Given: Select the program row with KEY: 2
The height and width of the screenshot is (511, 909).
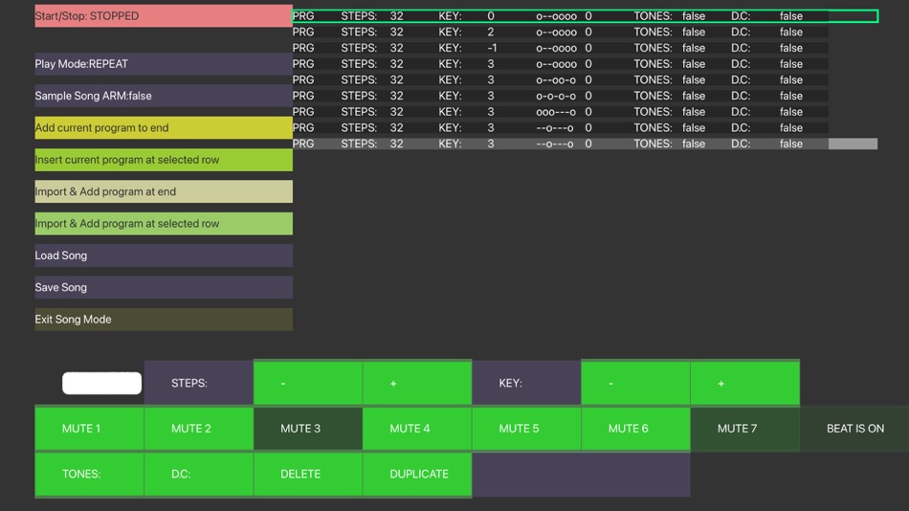Looking at the screenshot, I should click(x=560, y=32).
